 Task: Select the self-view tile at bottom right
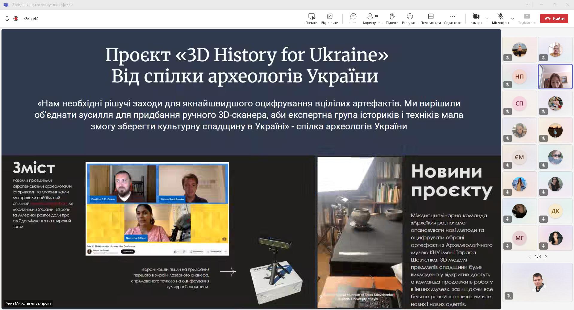tap(538, 282)
